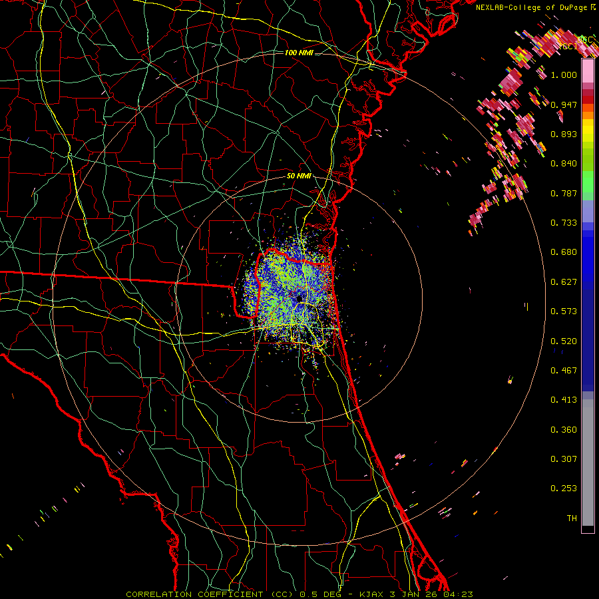Click the 0.840 color scale value
The height and width of the screenshot is (599, 599).
coord(564,164)
